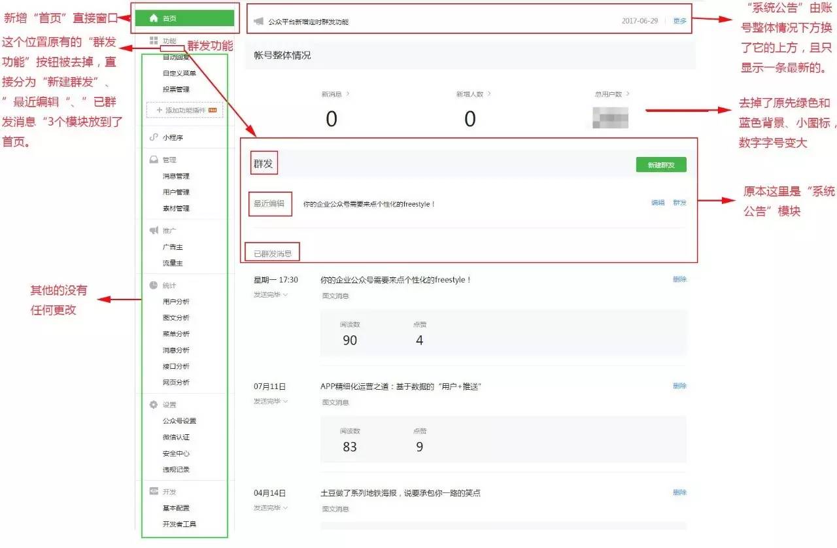The width and height of the screenshot is (837, 548).
Task: Open announcement 公众平台新增定时群发功能
Action: click(x=308, y=22)
